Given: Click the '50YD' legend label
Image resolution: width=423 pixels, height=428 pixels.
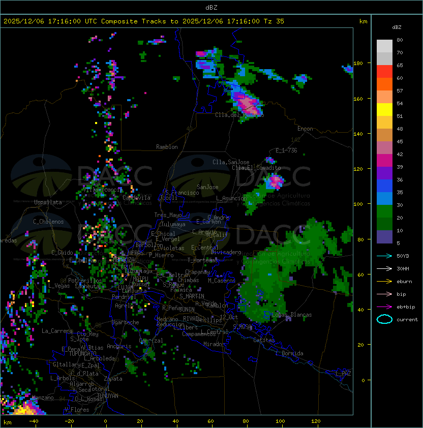Looking at the screenshot, I should pyautogui.click(x=403, y=256).
